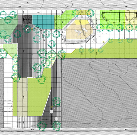This screenshot has height=135, width=137.
Task: Select the black speckled square beside the turquoise area
Action: click(x=27, y=19)
